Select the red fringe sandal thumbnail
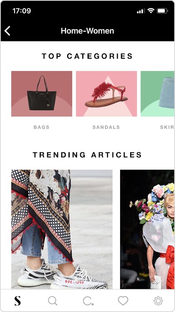Viewport: 175px width, 312px height. (x=107, y=94)
